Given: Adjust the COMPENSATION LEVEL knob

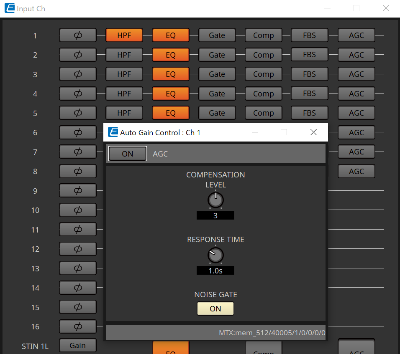Looking at the screenshot, I should (x=215, y=200).
